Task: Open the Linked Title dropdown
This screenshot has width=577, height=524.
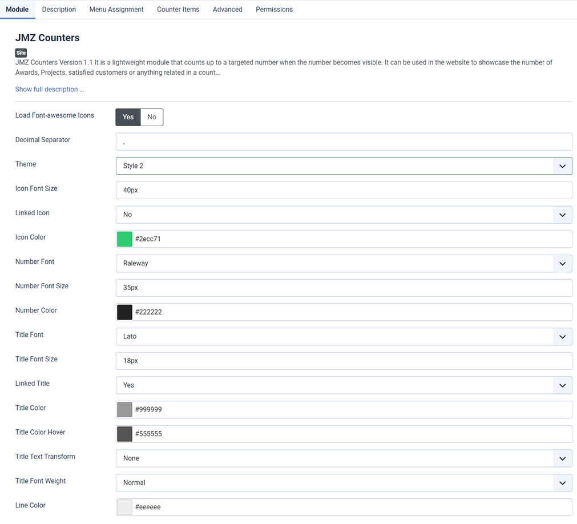Action: [x=344, y=385]
